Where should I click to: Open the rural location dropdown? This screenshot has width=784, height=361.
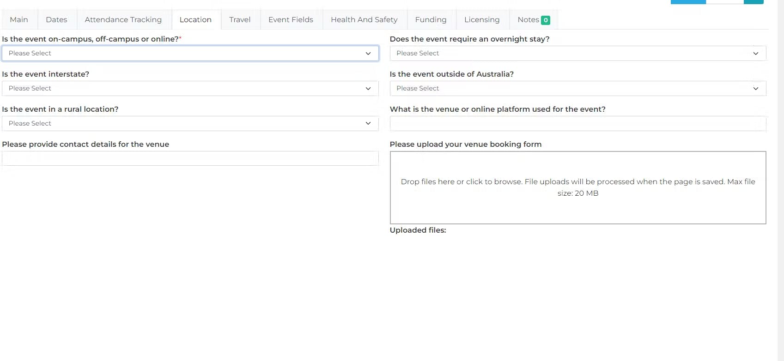[190, 123]
